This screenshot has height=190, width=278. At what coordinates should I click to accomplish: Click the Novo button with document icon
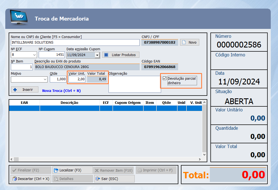(190, 42)
